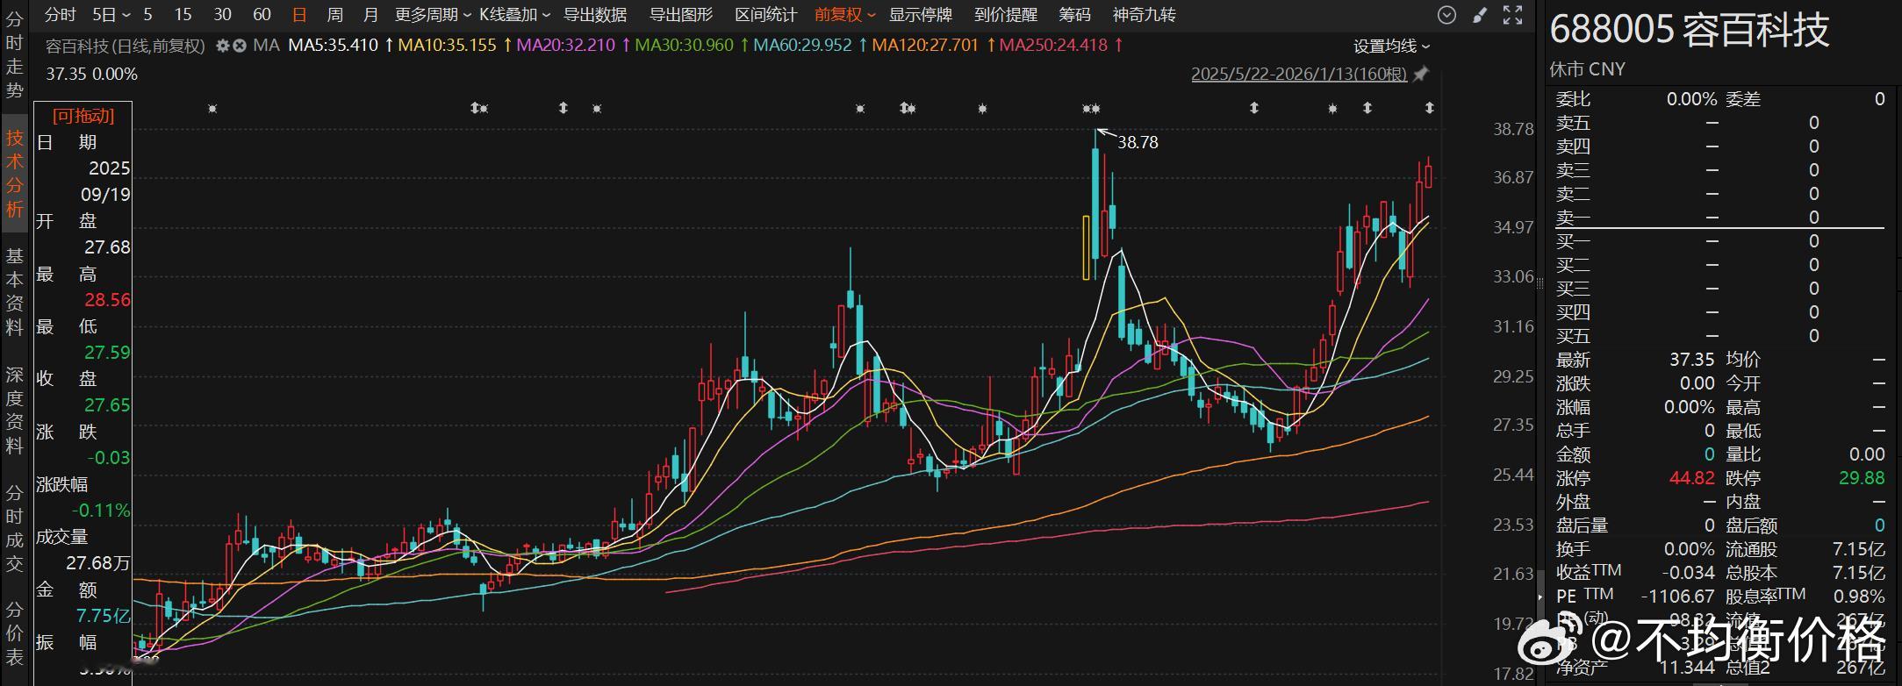Click the 导出图形 export image button
This screenshot has height=686, width=1902.
click(681, 15)
